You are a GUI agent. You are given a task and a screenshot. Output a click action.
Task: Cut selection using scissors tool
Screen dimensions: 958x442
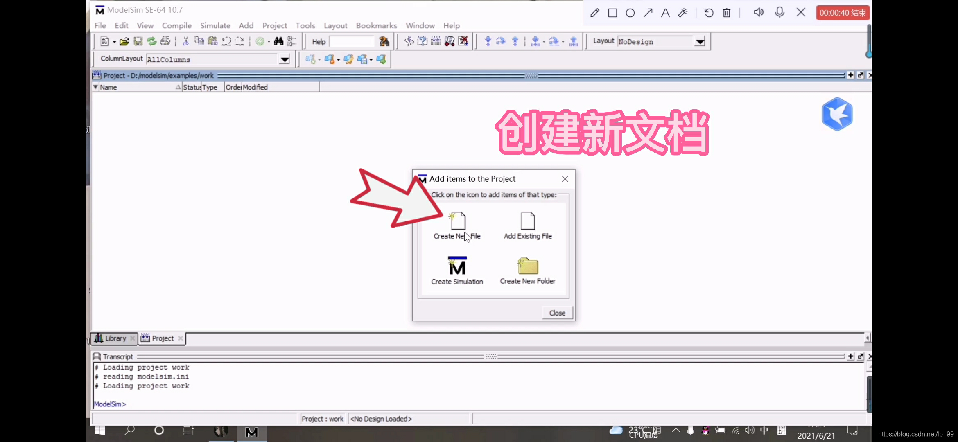click(185, 41)
